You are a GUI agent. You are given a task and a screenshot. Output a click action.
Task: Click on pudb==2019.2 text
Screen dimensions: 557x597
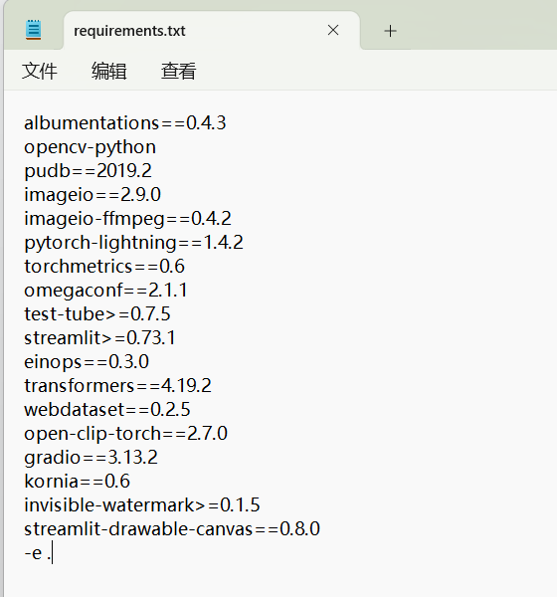(x=88, y=171)
